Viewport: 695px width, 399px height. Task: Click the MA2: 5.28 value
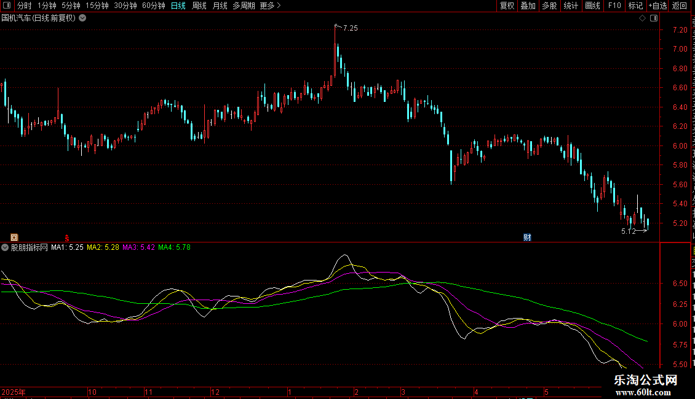click(103, 248)
